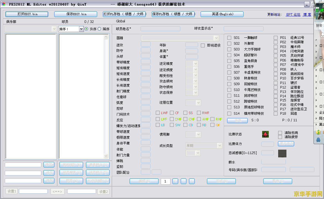Click the yellow ball icon in side window
Image resolution: width=324 pixels, height=199 pixels.
pos(318,132)
